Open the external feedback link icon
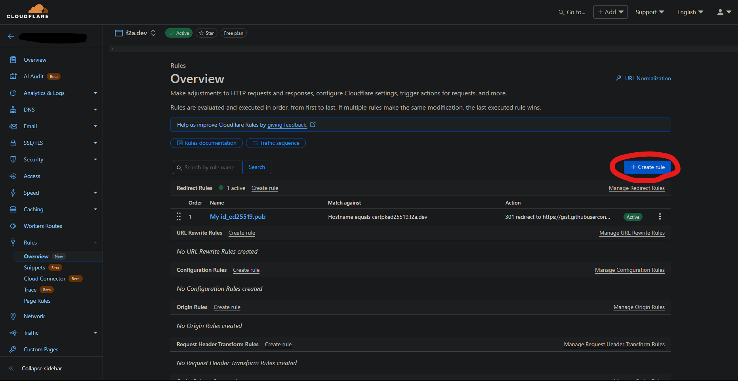This screenshot has width=738, height=381. pyautogui.click(x=313, y=125)
